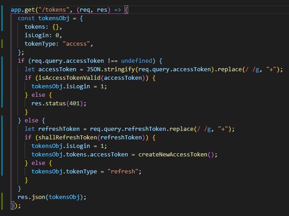Click the let accessToken declaration
This screenshot has width=289, height=216.
(154, 69)
